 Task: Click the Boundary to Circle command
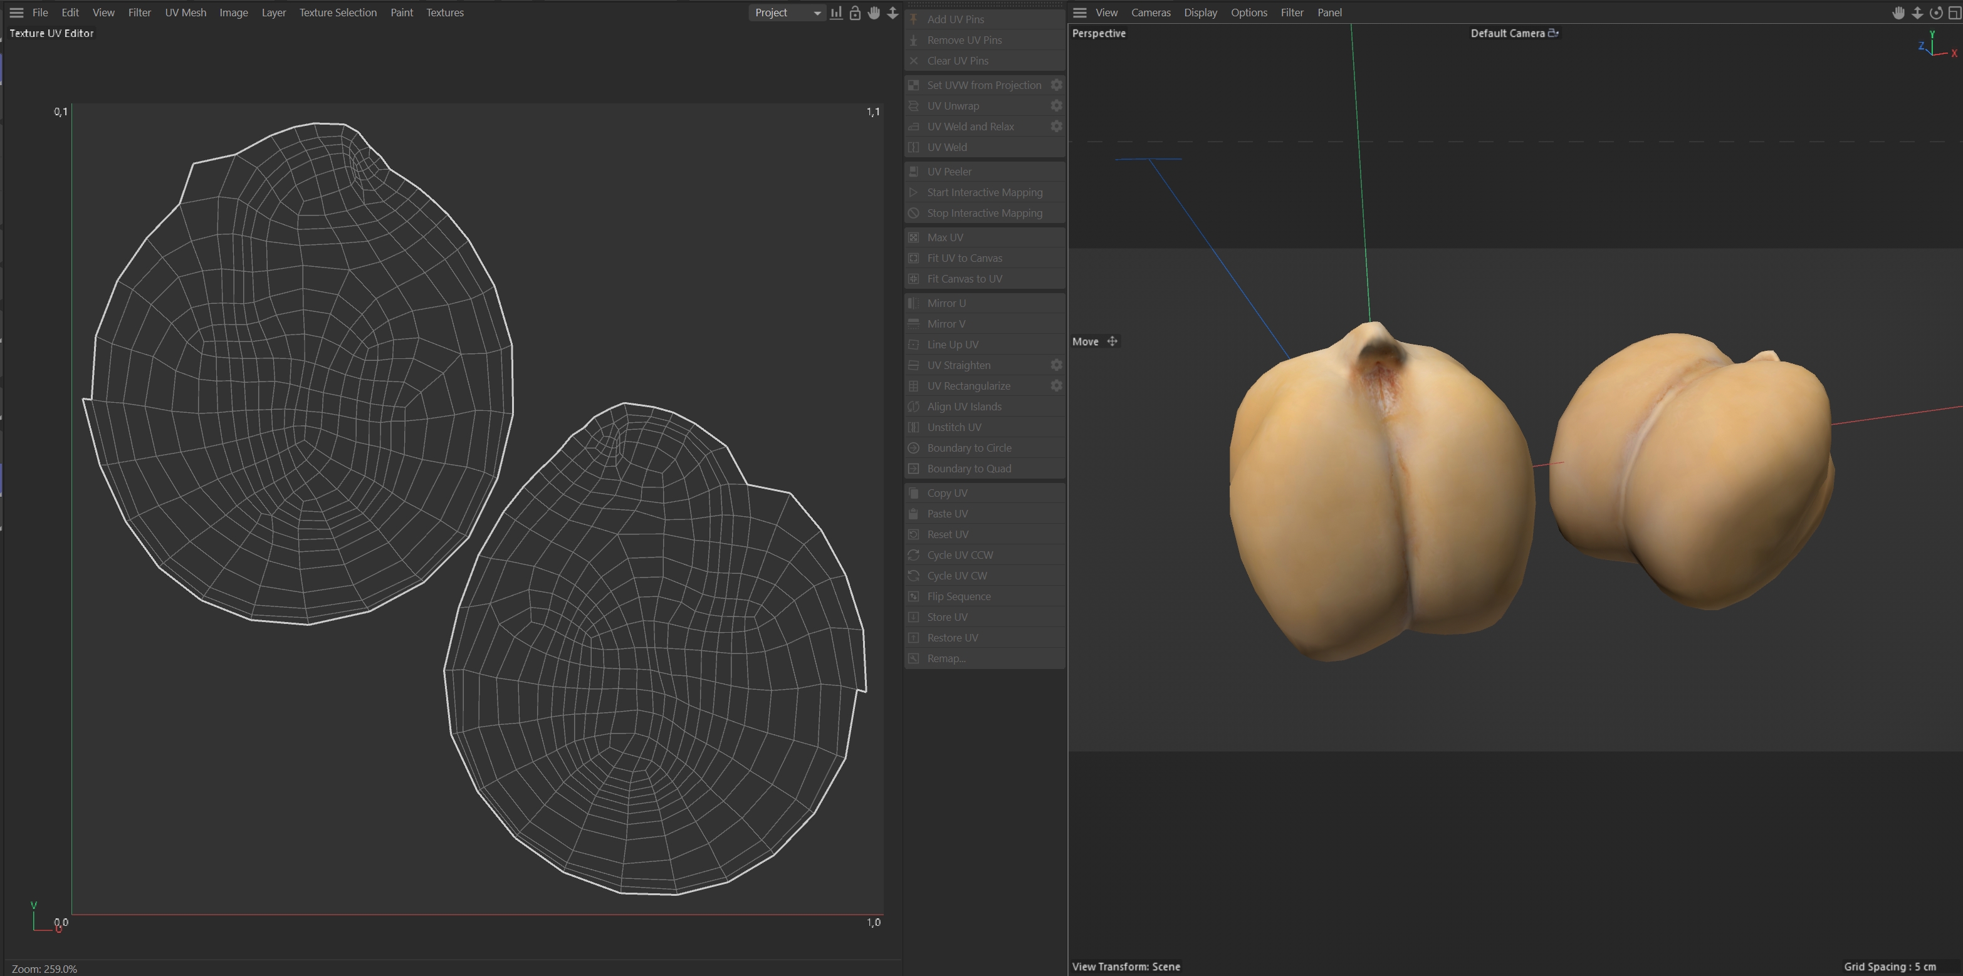pyautogui.click(x=968, y=448)
